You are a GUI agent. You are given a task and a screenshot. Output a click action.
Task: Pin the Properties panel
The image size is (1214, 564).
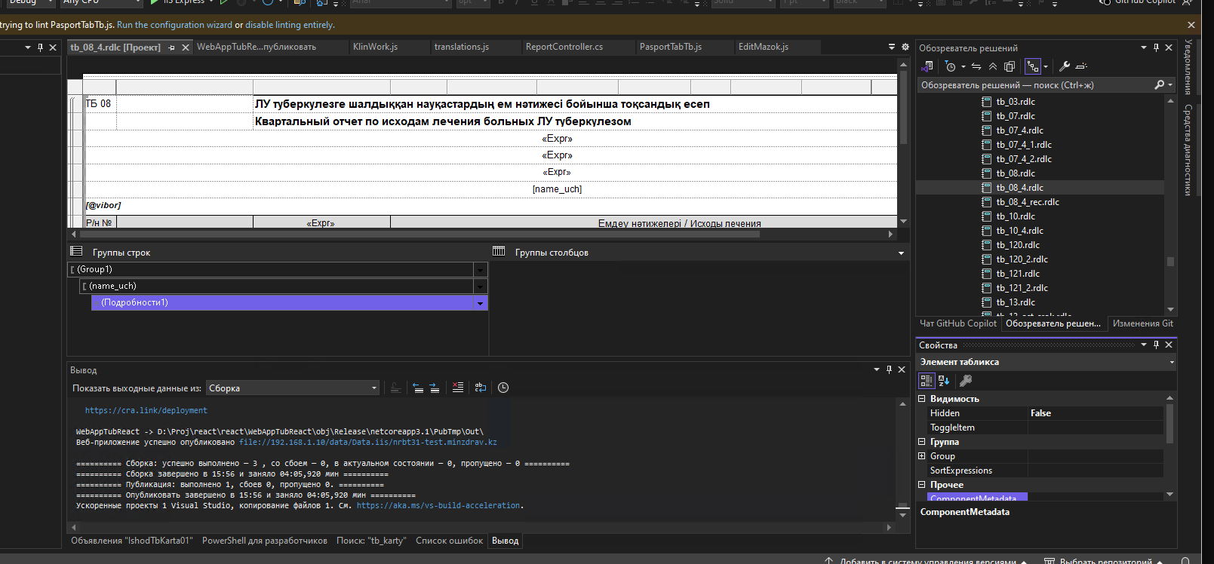[x=1156, y=345]
